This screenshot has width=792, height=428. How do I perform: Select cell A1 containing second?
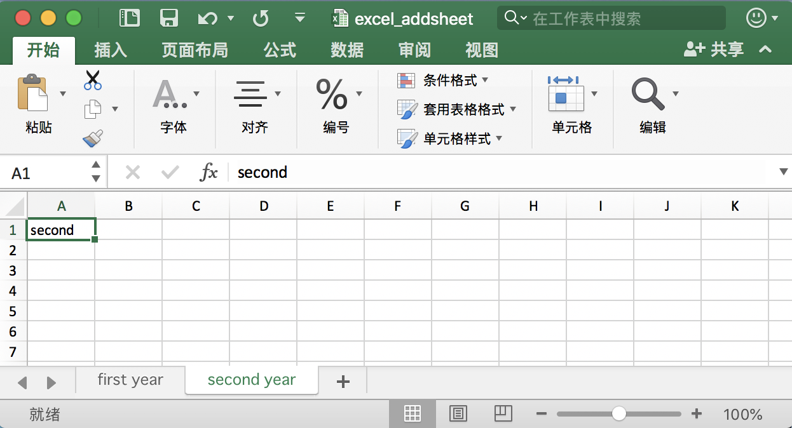62,230
